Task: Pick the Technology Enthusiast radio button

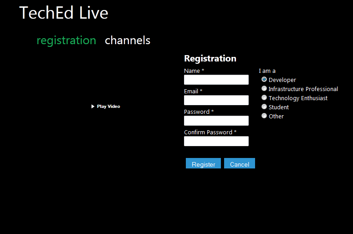Action: 264,97
